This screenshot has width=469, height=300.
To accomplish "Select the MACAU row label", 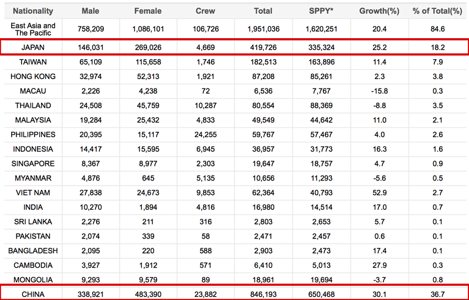I will [x=33, y=91].
